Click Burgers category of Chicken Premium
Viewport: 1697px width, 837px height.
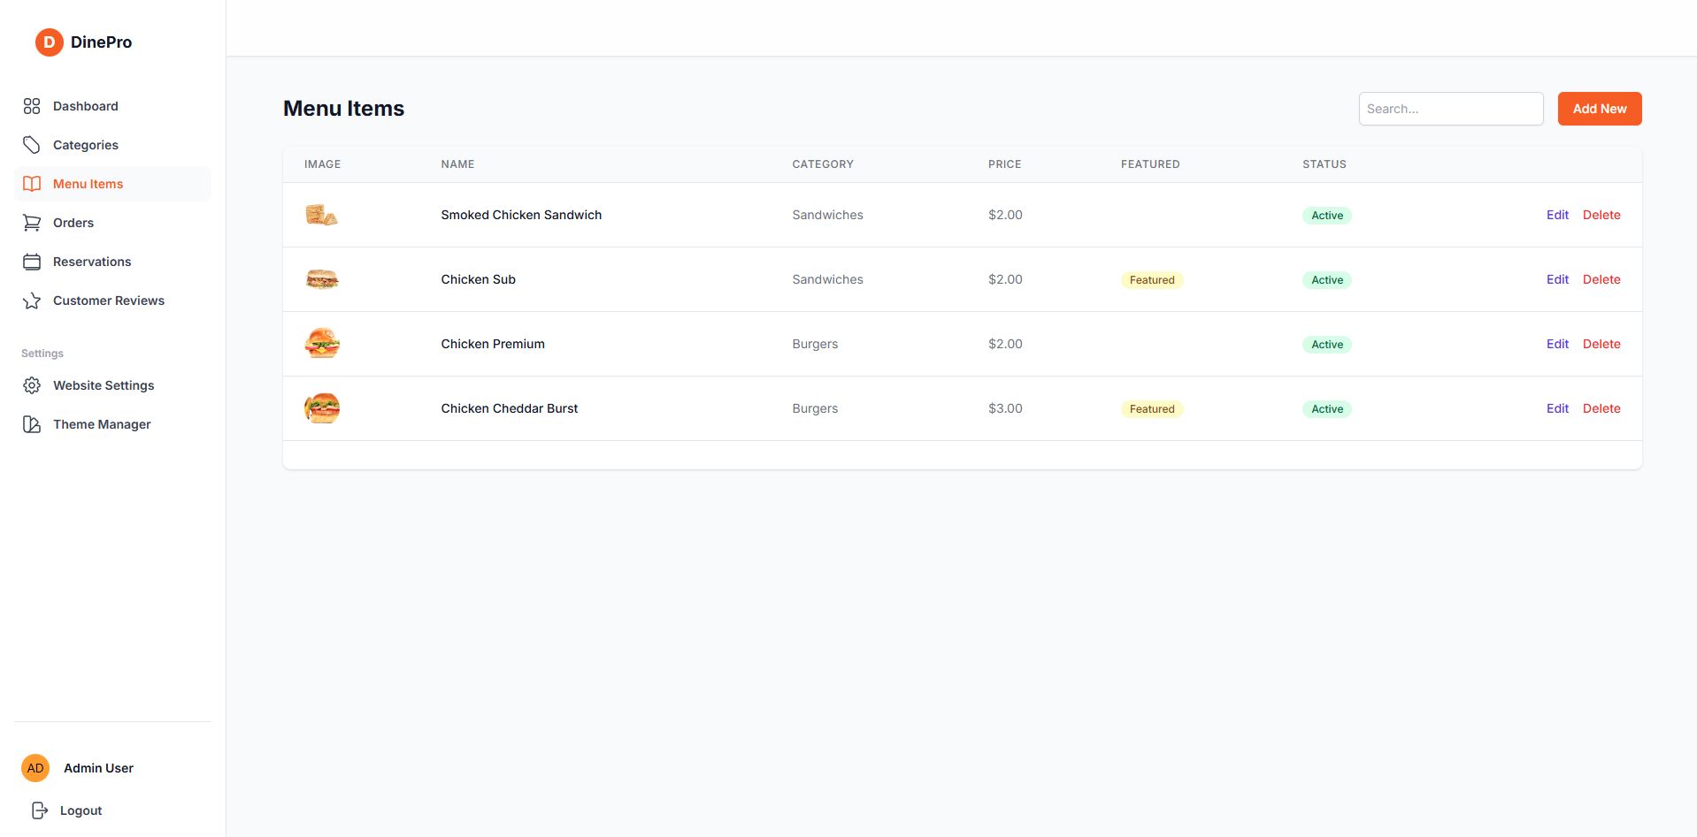coord(815,344)
